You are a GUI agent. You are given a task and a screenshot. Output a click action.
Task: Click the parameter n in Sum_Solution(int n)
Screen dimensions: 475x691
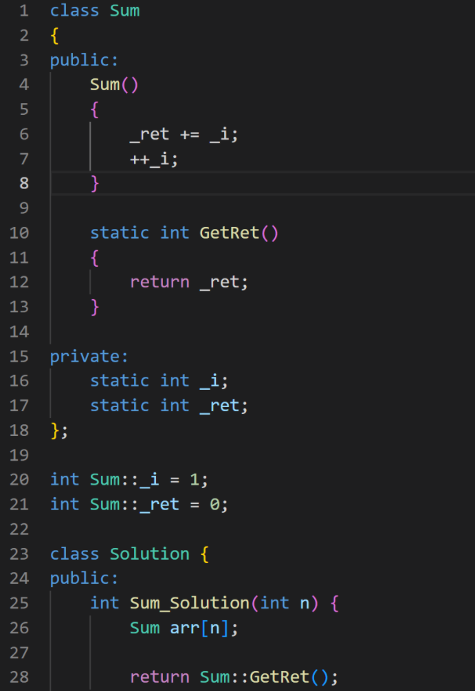coord(305,603)
